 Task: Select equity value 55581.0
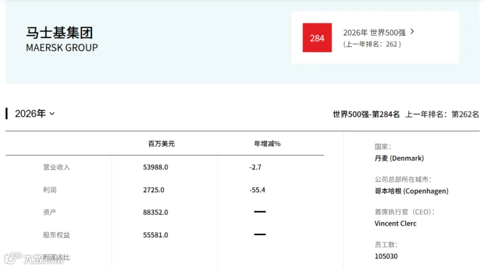pyautogui.click(x=156, y=235)
